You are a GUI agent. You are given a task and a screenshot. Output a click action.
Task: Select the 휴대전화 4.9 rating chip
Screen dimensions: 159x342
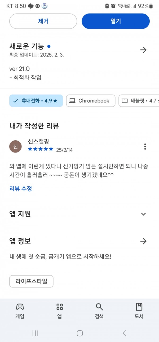pos(36,101)
